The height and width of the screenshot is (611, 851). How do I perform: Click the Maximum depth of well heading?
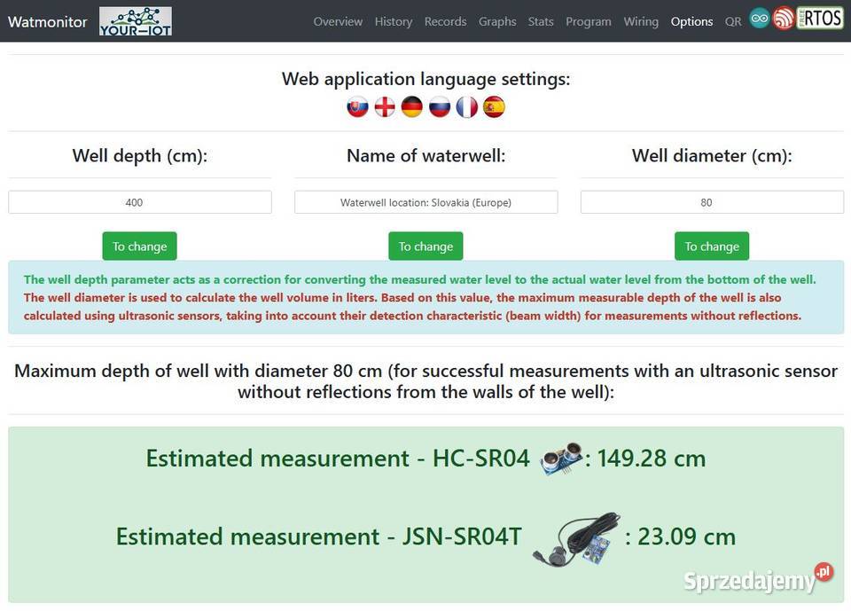(425, 381)
